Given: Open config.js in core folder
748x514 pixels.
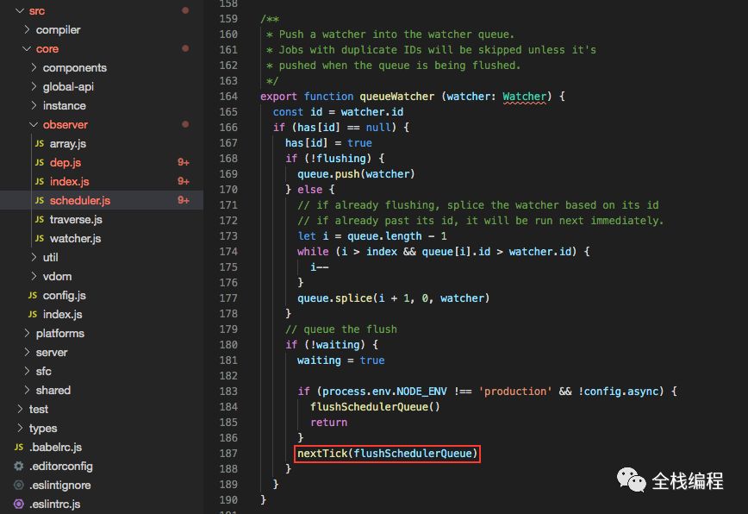Looking at the screenshot, I should [65, 295].
